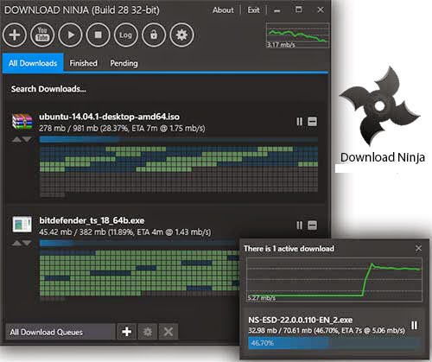This screenshot has height=362, width=432.
Task: Open the All Download Queues dropdown
Action: (x=60, y=332)
